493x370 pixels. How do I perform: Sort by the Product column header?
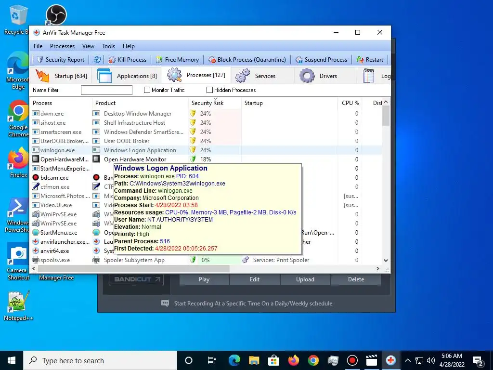point(140,103)
